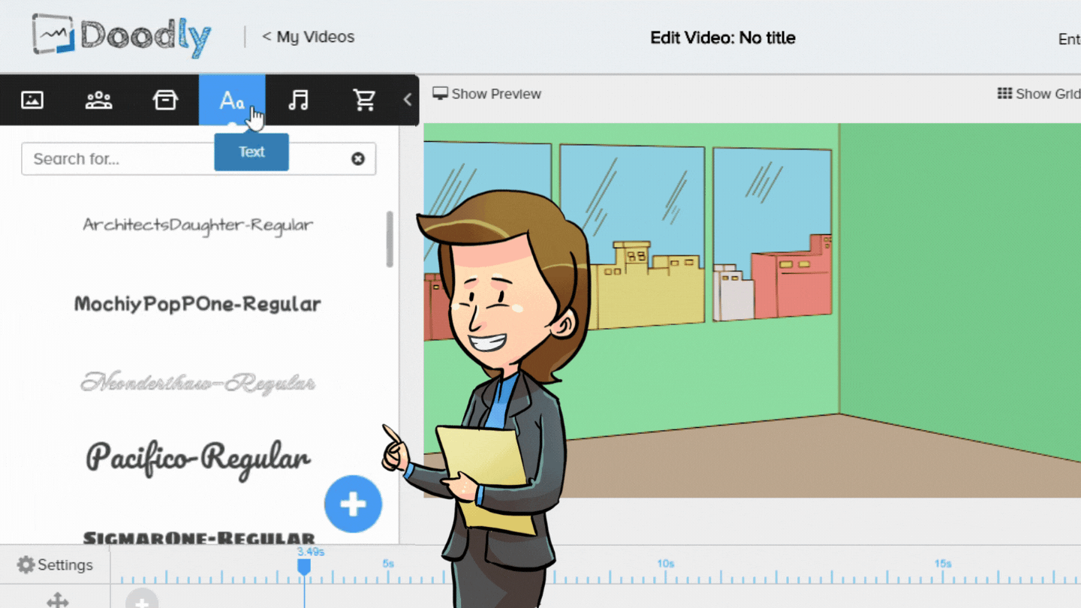Open the Scenes image tab icon

coord(32,100)
